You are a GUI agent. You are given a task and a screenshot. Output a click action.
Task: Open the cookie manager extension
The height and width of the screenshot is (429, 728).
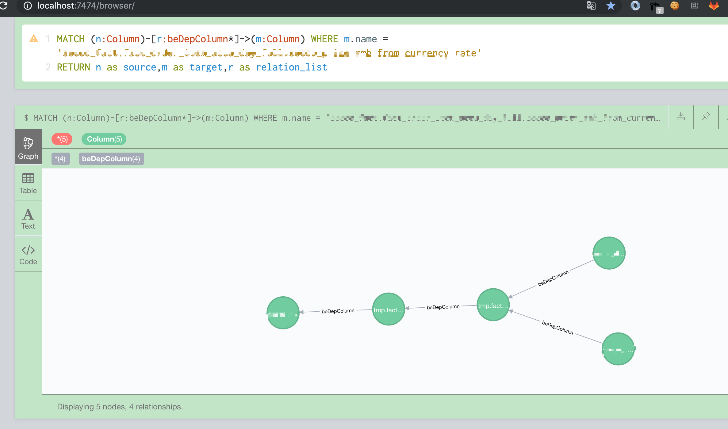[675, 6]
